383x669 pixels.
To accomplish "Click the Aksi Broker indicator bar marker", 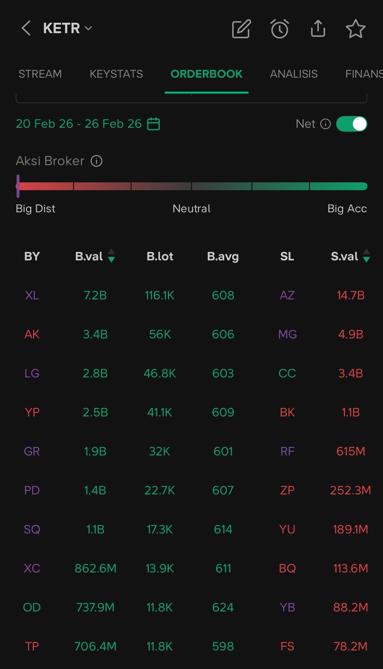I will (18, 186).
